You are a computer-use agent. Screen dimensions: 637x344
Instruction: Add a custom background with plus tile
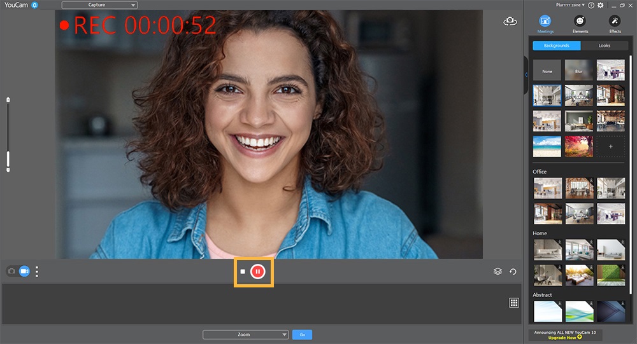(x=611, y=146)
